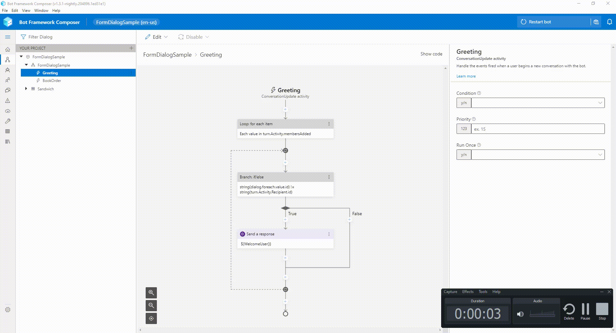Collapse the FormDialogSample project tree
The height and width of the screenshot is (333, 616).
21,57
